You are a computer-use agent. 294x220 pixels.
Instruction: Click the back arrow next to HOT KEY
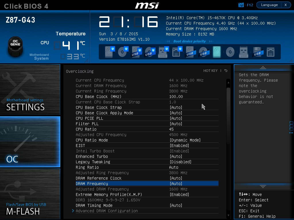[226, 70]
